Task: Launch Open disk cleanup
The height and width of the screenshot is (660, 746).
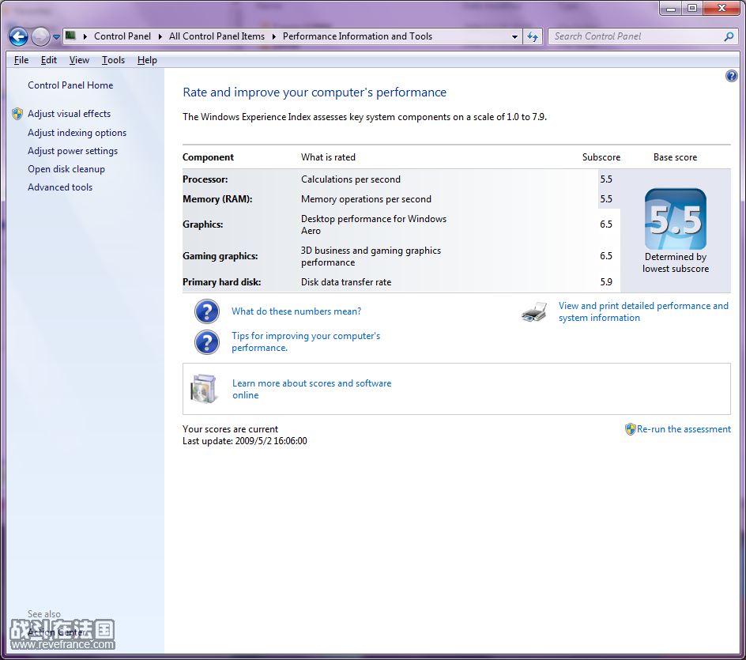Action: click(x=66, y=169)
